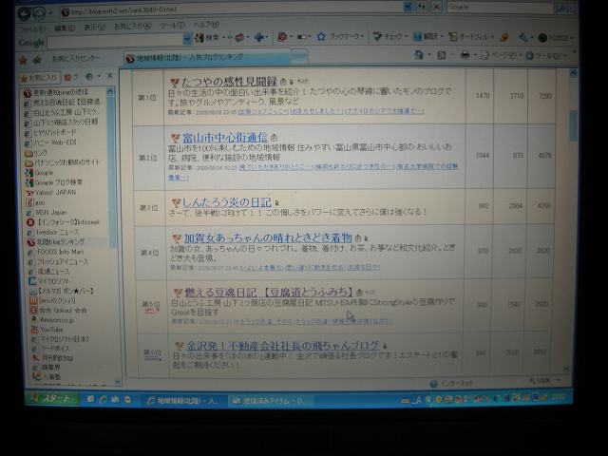Click the Google toolbar 検索 search button

(211, 37)
